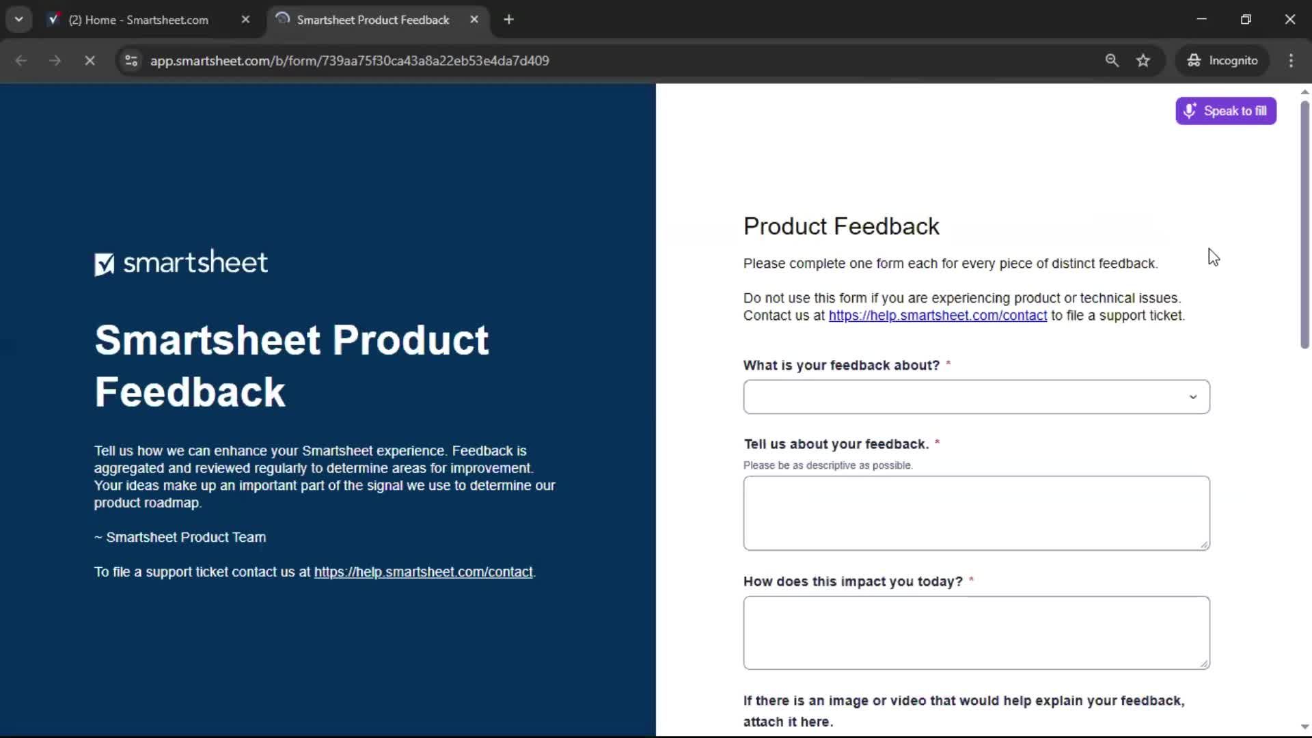Open the help.smartsheet.com/contact support link
The width and height of the screenshot is (1312, 738).
pos(938,315)
